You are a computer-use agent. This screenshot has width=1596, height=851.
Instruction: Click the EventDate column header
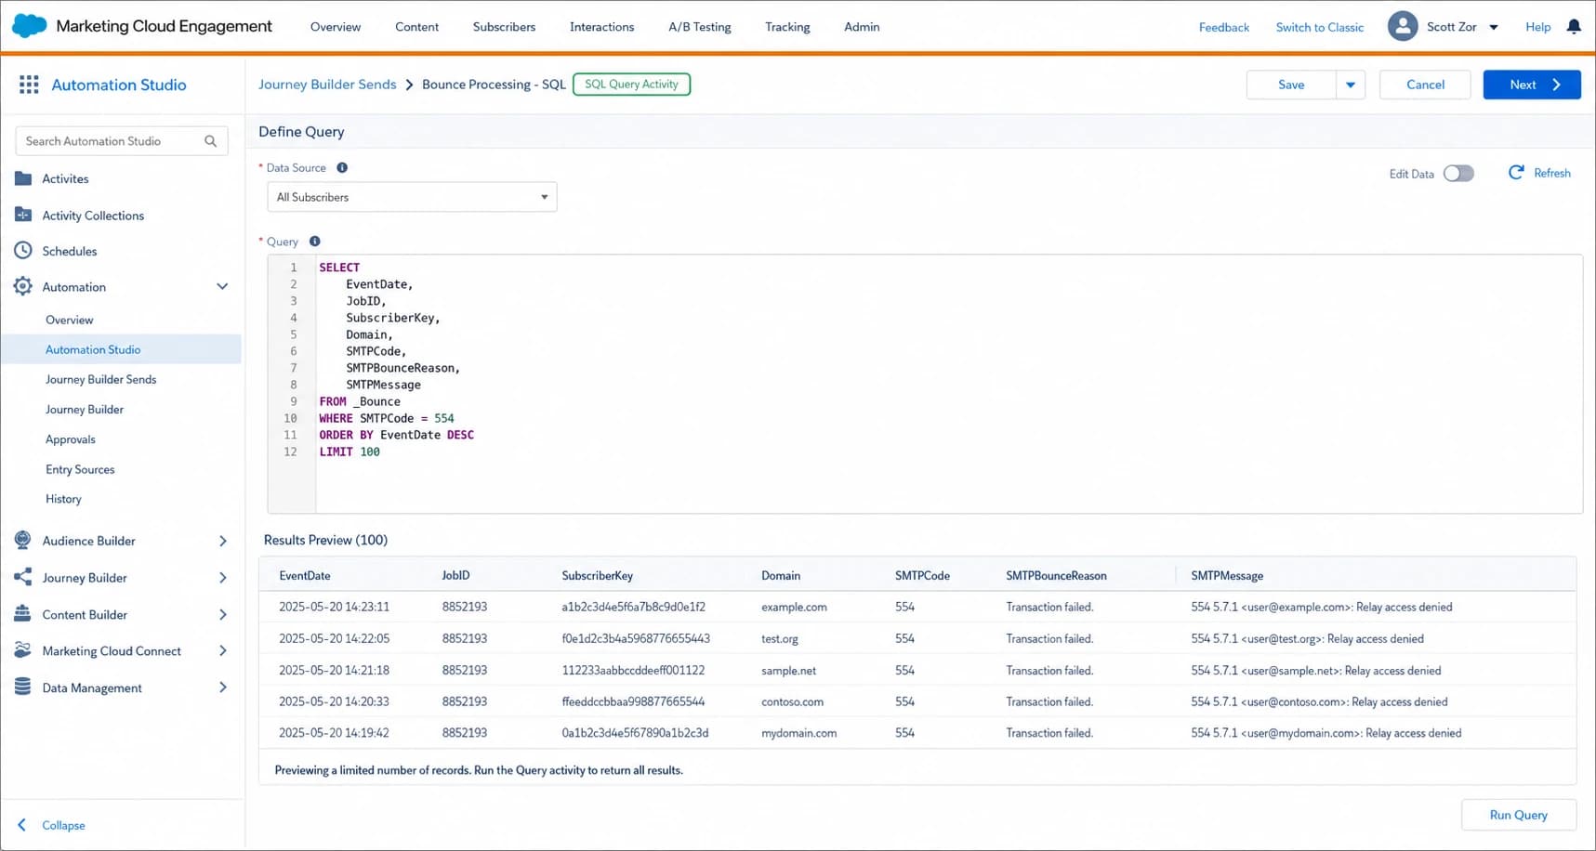click(x=305, y=576)
